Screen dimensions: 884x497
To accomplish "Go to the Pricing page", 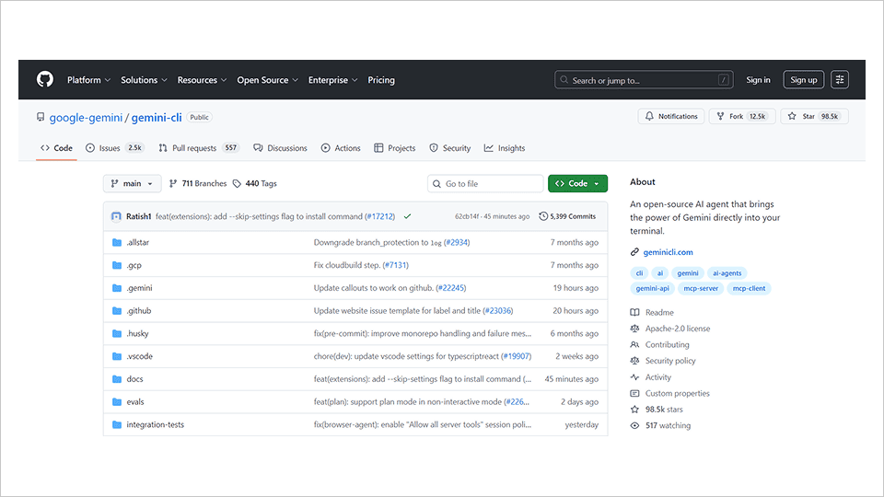I will [381, 80].
